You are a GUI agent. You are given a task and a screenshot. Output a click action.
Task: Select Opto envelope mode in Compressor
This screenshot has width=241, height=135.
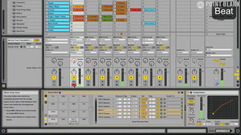pyautogui.click(x=191, y=105)
